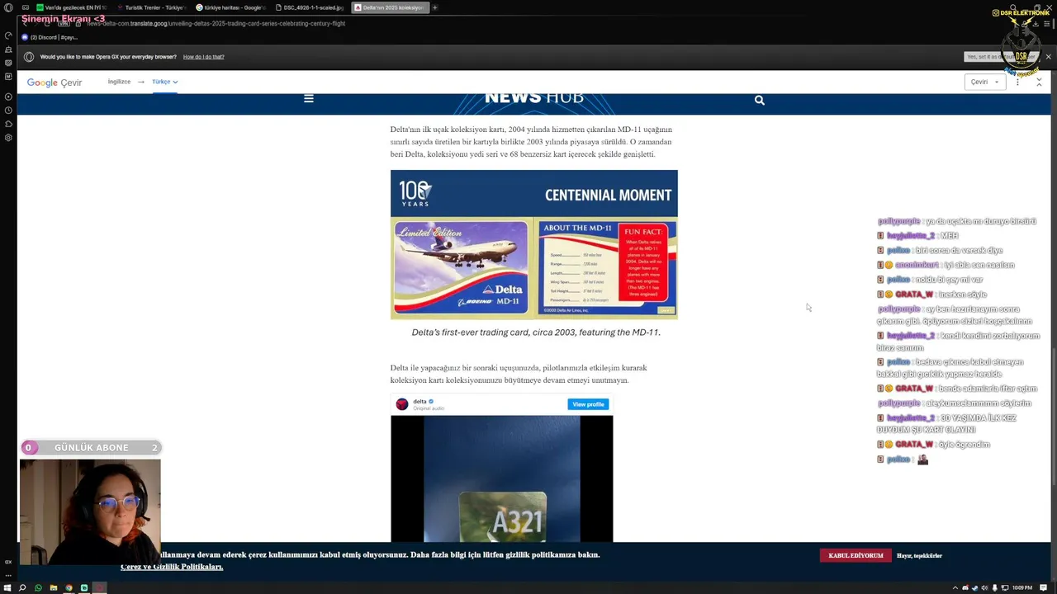This screenshot has width=1057, height=594.
Task: Switch to Turistik Trenler tab
Action: click(x=150, y=7)
